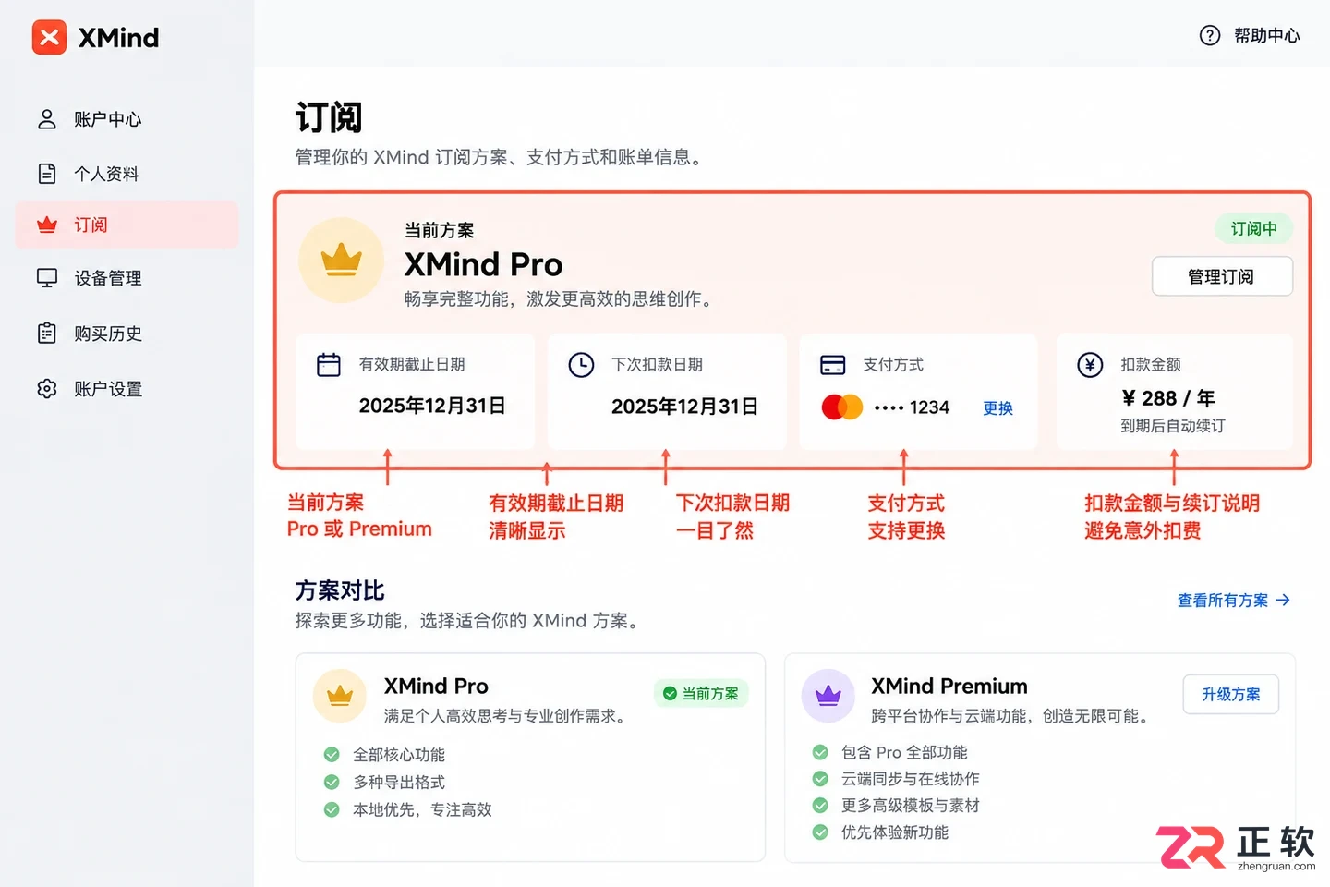Image resolution: width=1330 pixels, height=887 pixels.
Task: Click the 云端同步与在线协作 green check mark
Action: (819, 779)
